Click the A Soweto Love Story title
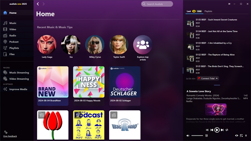 (199, 91)
